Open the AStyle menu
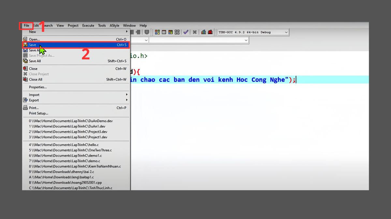Image resolution: width=391 pixels, height=219 pixels. click(x=114, y=25)
